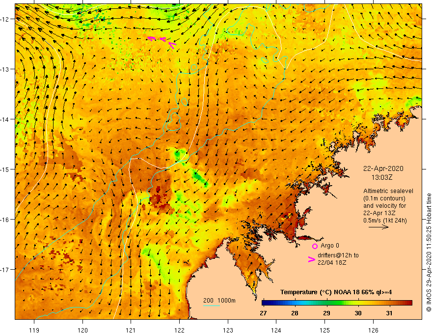
Task: Click the vertical IMOS copyright timestamp text
Action: point(429,252)
